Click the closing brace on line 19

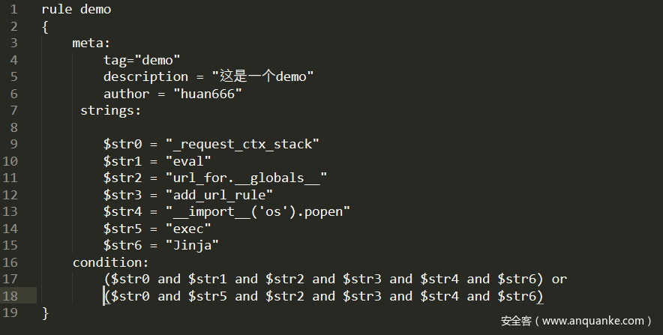(x=45, y=313)
